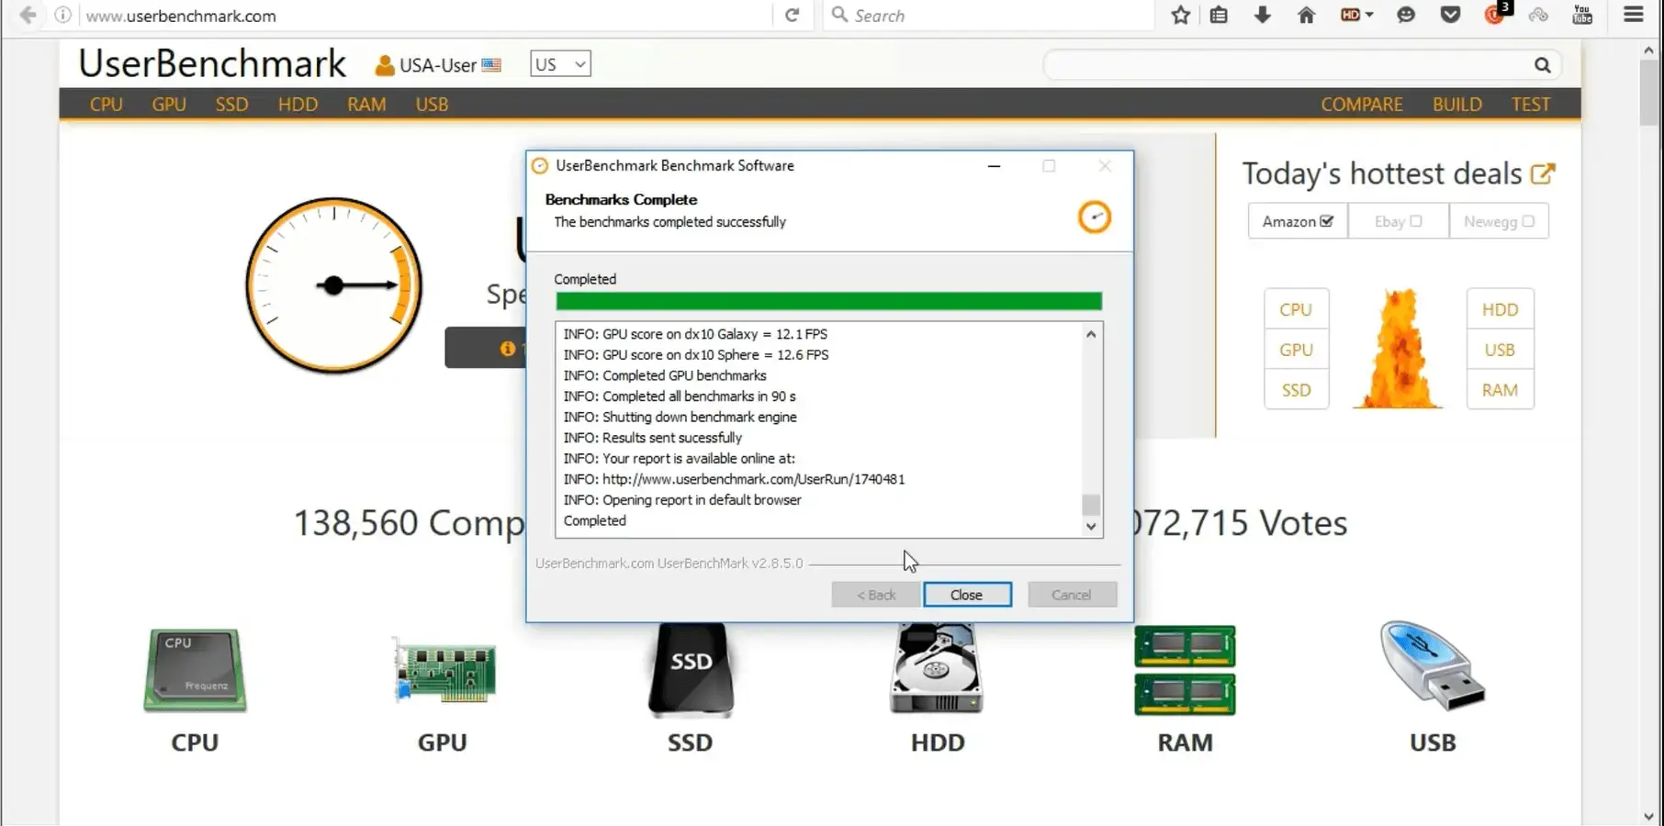The width and height of the screenshot is (1664, 826).
Task: Go to browser home icon
Action: (1306, 15)
